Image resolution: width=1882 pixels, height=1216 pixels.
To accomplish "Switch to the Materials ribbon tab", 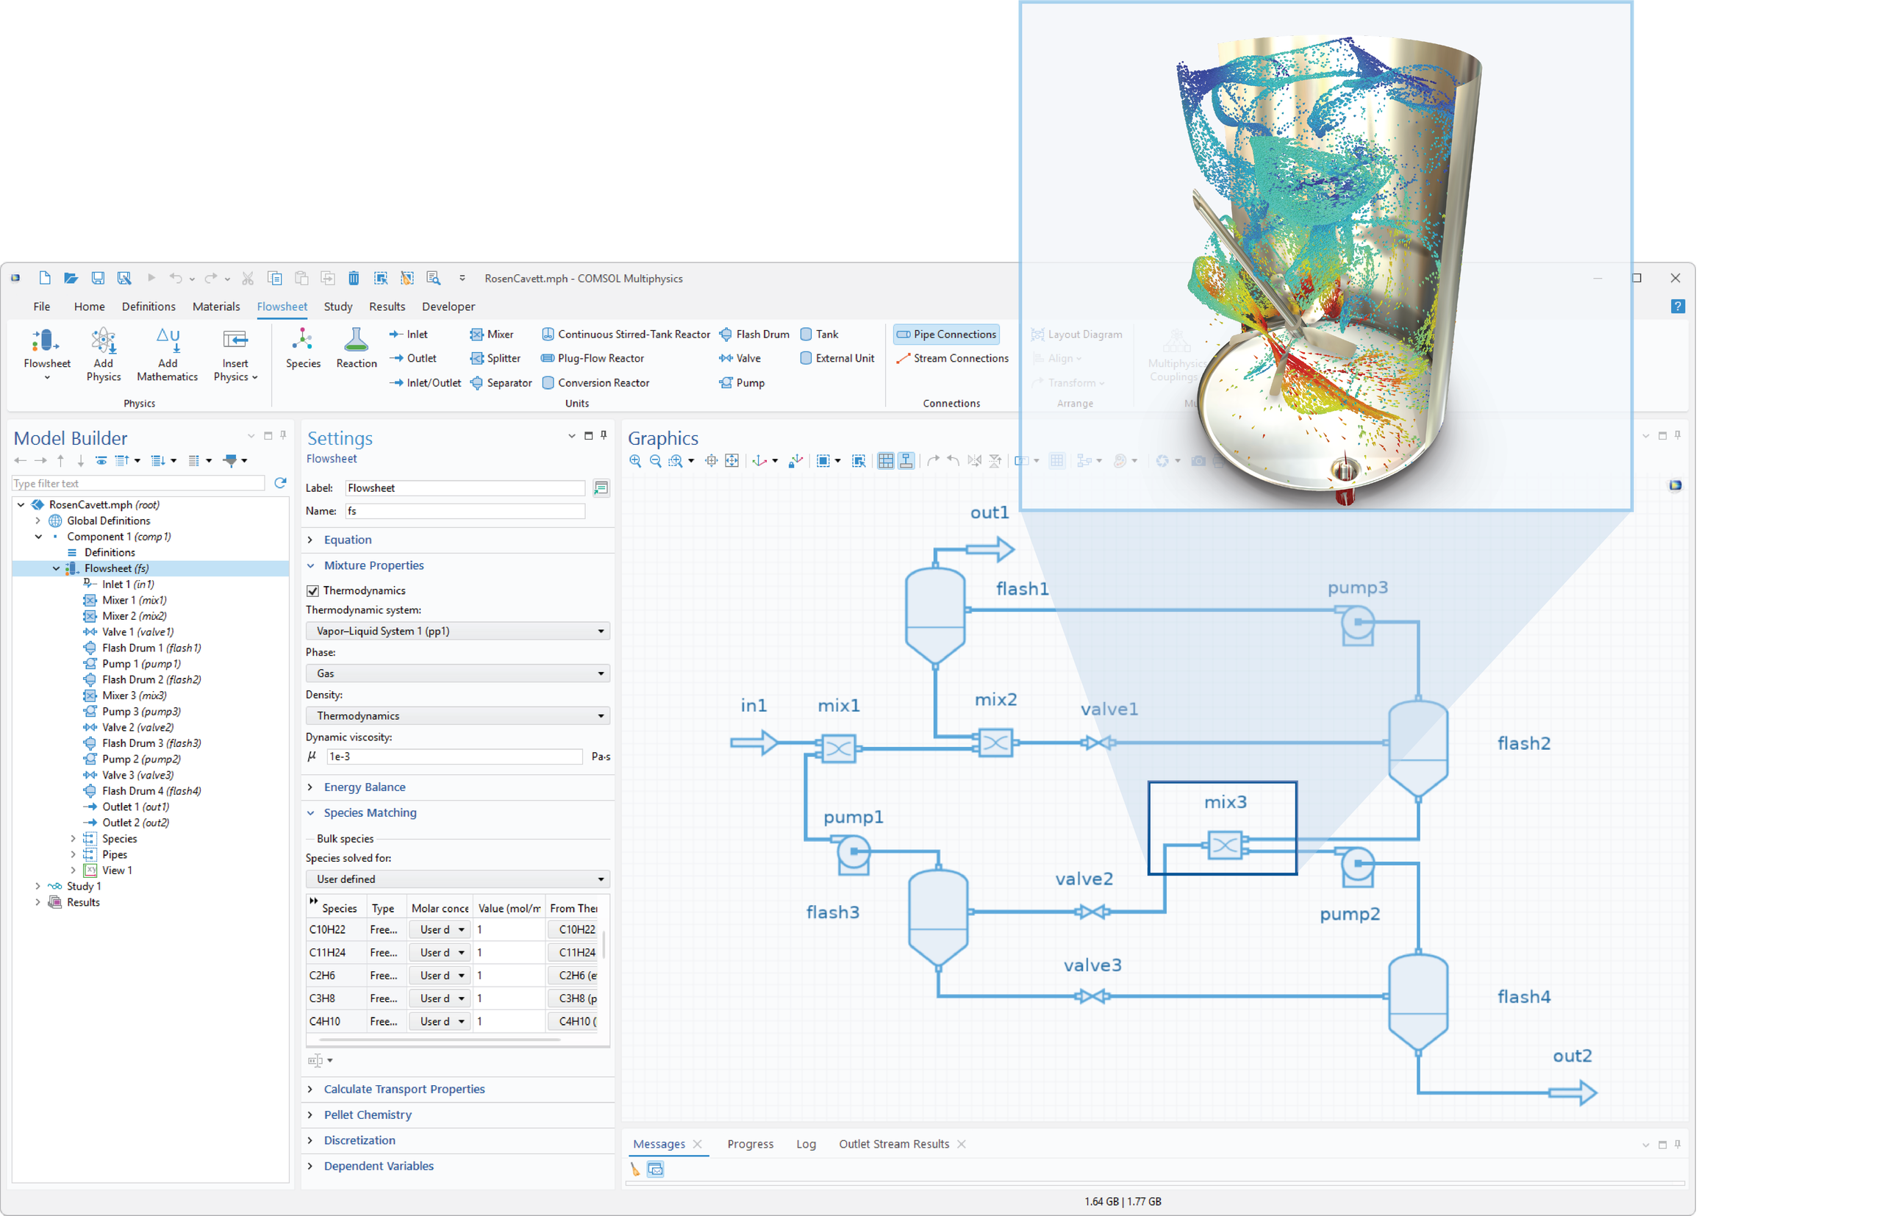I will 215,307.
